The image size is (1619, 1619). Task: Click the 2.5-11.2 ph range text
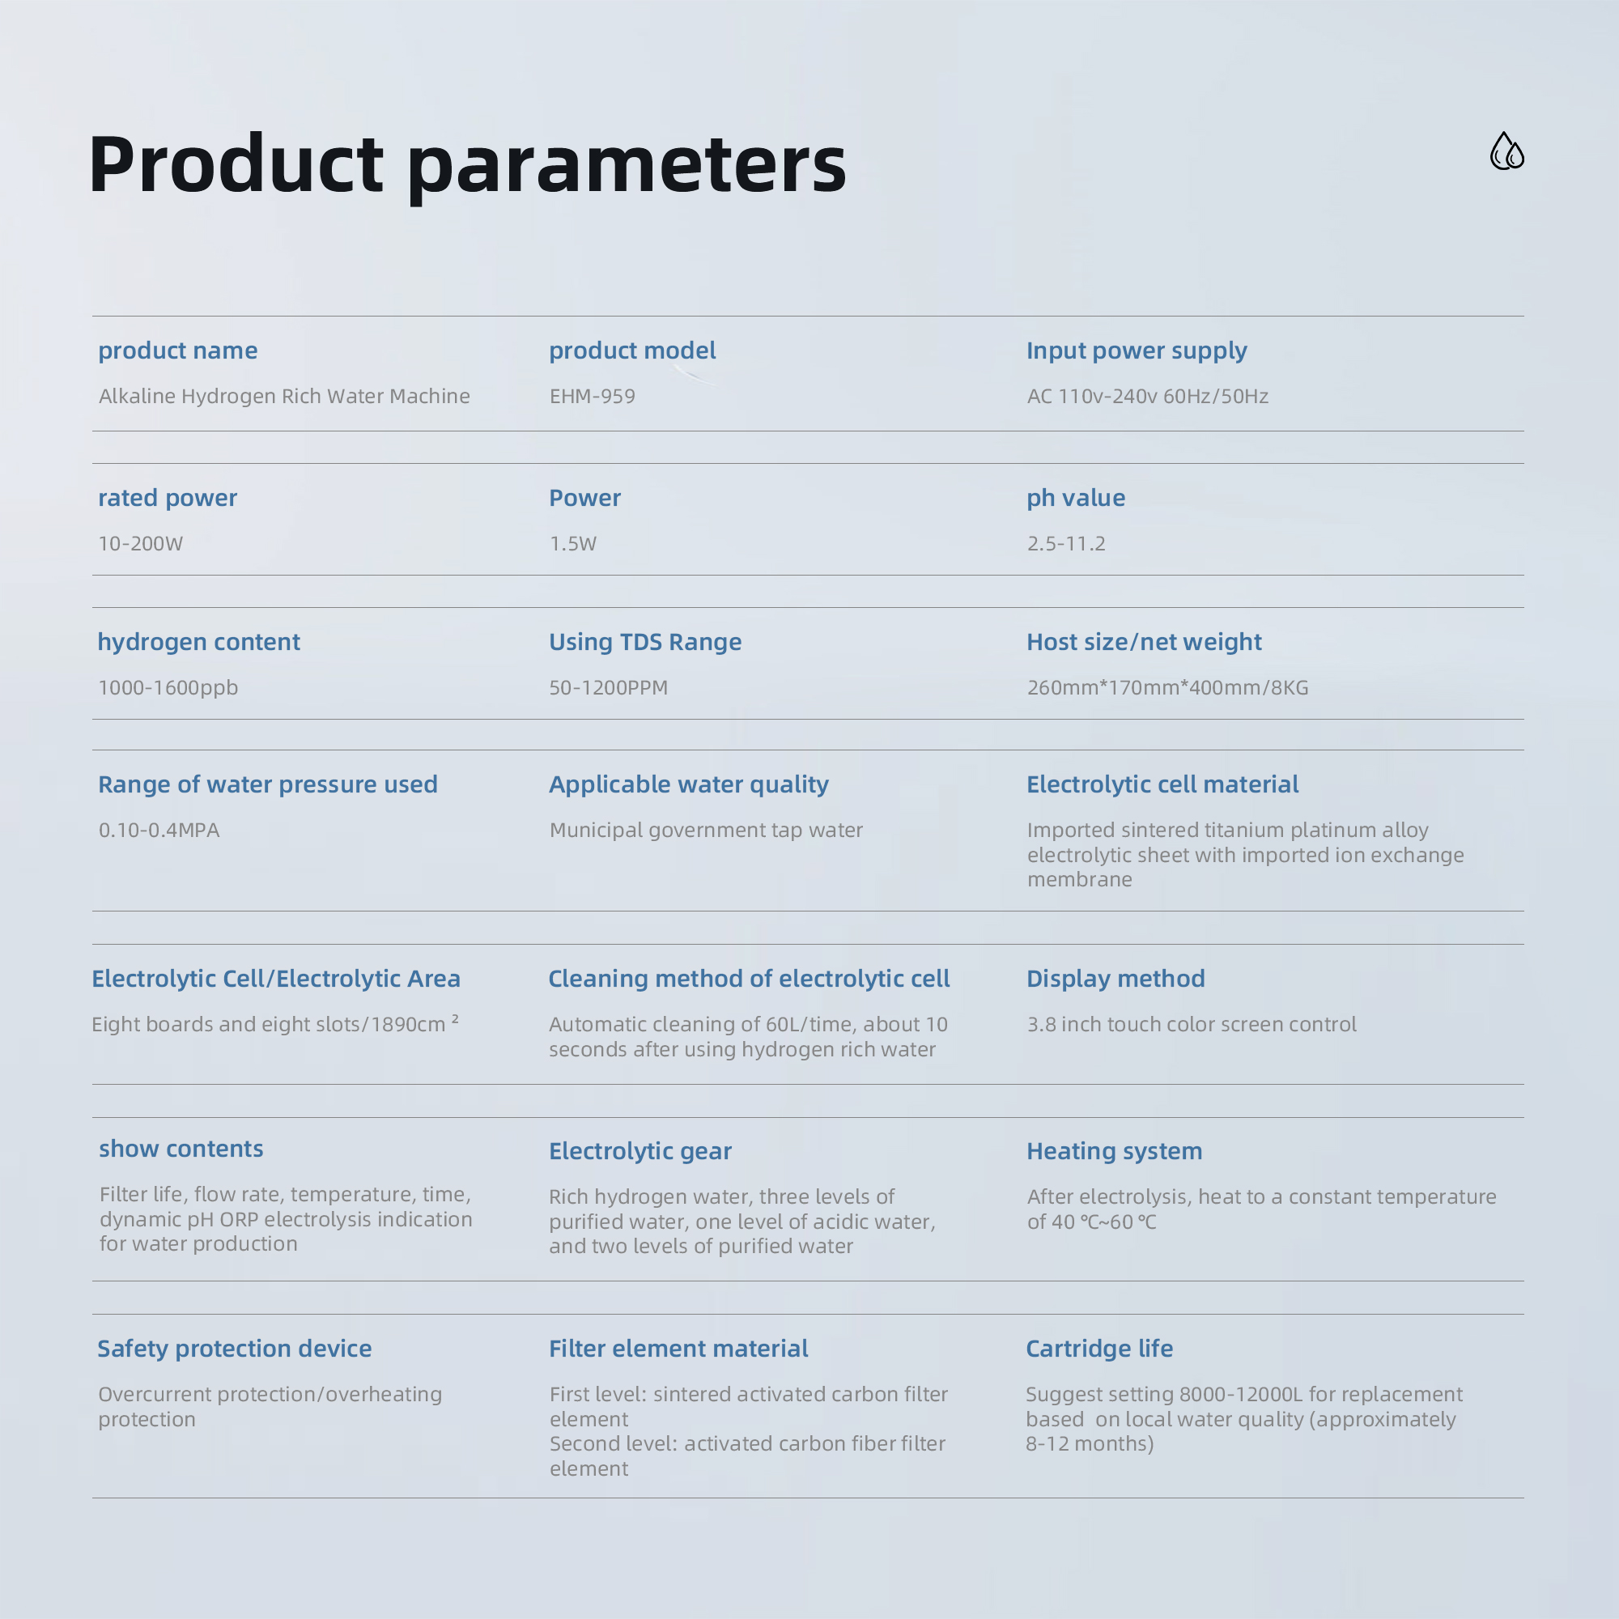pos(1066,544)
